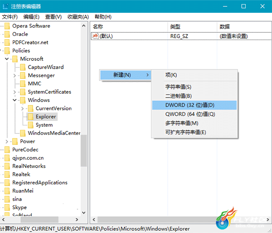The image size is (272, 233).
Task: Collapse the Windows tree node
Action: tap(15, 100)
